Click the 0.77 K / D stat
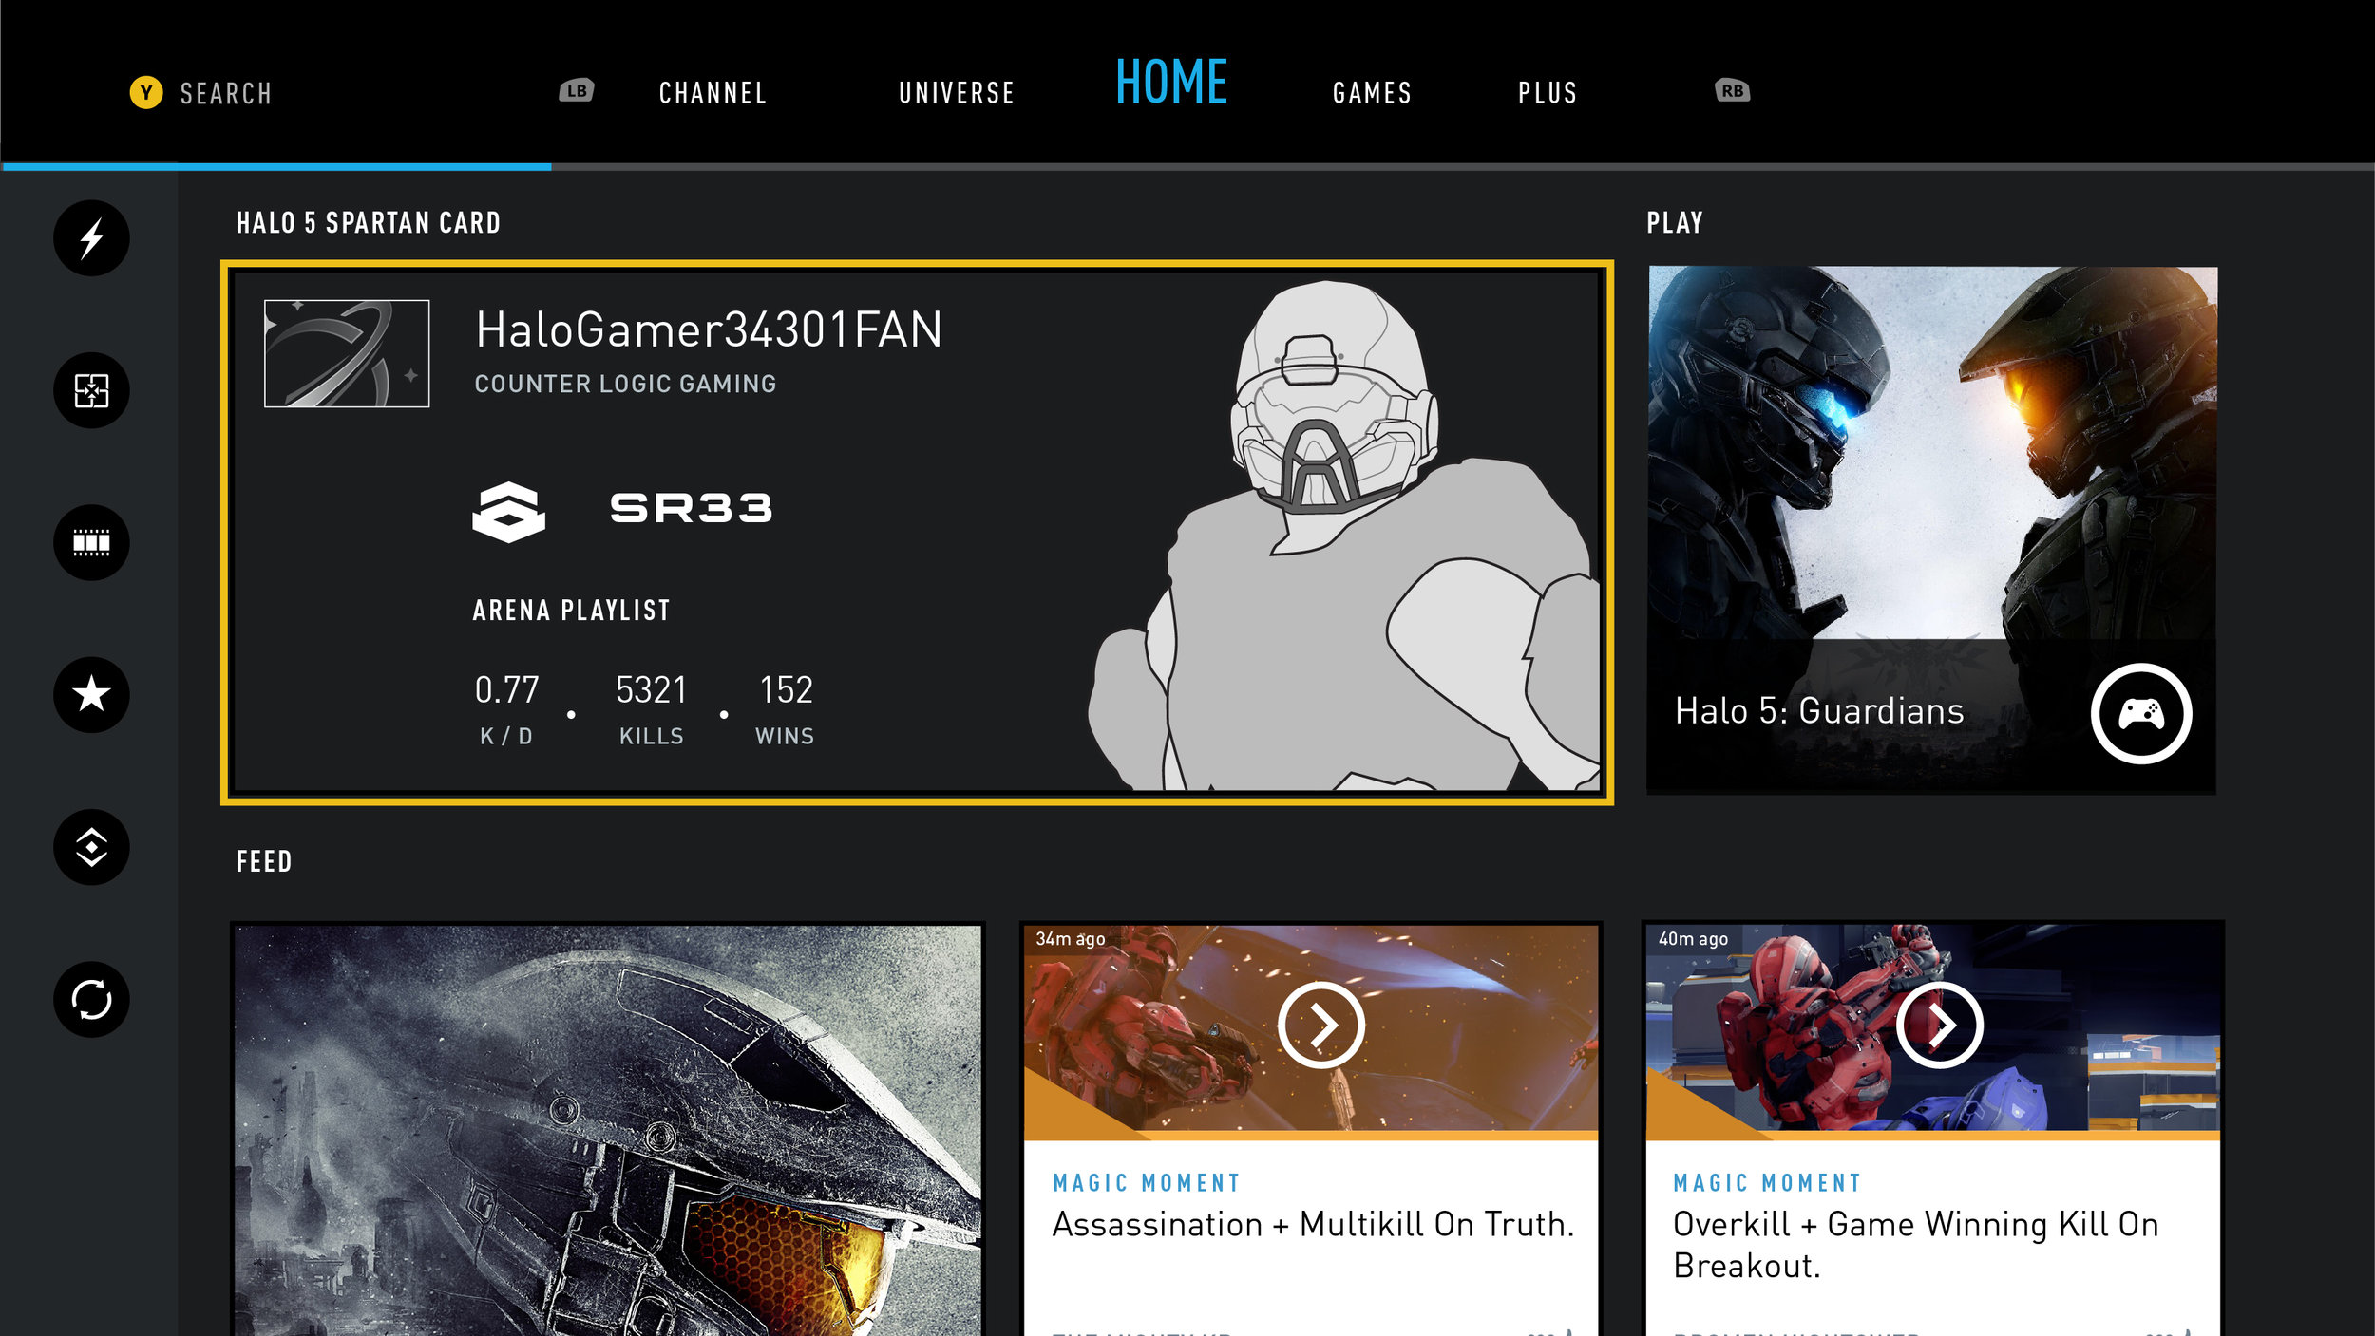The width and height of the screenshot is (2375, 1336). coord(506,708)
